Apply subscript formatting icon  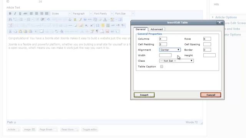click(x=86, y=26)
